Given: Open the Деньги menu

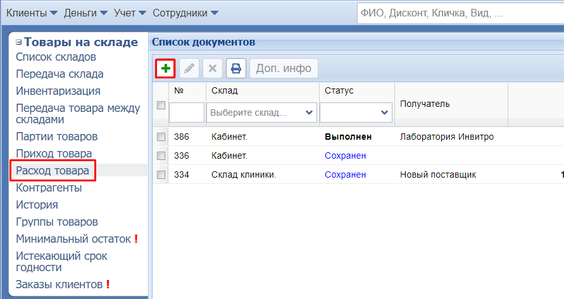Looking at the screenshot, I should click(x=86, y=13).
